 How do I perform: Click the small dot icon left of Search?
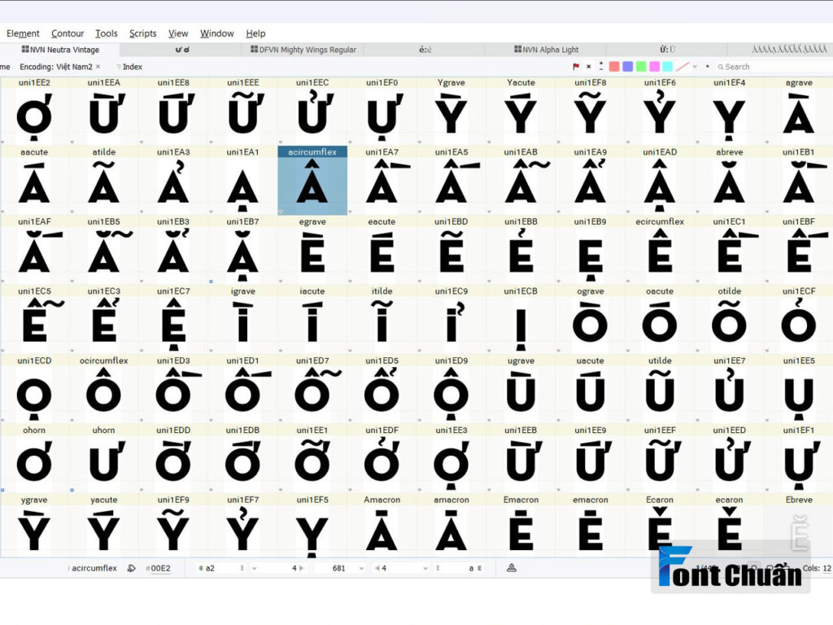707,67
